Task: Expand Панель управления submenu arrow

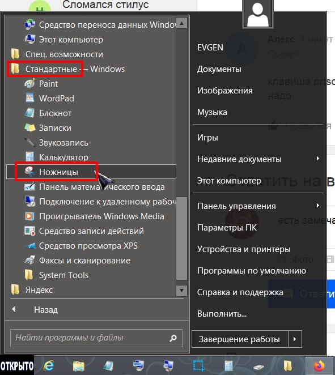Action: (318, 206)
